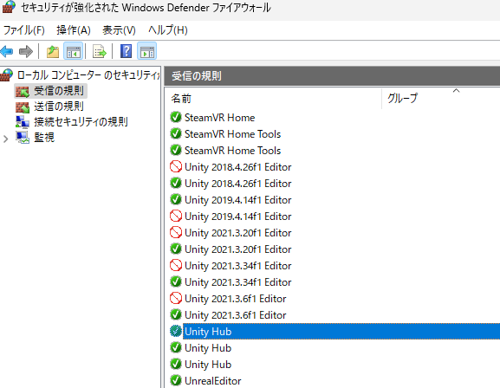Select blocked Unity 2021.3.20f1 Editor rule

coord(237,233)
